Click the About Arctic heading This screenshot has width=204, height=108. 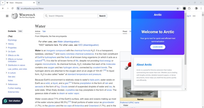pyautogui.click(x=144, y=64)
